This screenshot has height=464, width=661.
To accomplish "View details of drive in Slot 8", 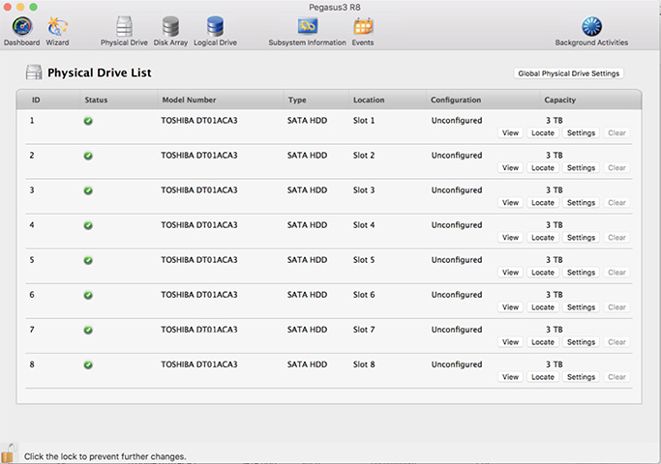I will (x=510, y=377).
